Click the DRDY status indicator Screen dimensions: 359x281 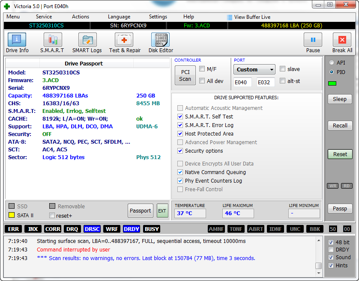pyautogui.click(x=132, y=229)
